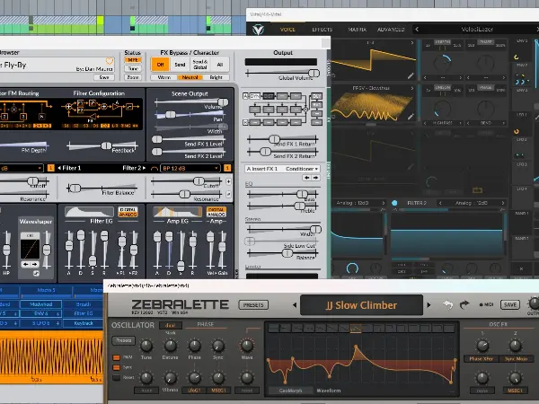Toggle Amp EG Digital/Analog switch
The height and width of the screenshot is (404, 539).
(x=216, y=212)
